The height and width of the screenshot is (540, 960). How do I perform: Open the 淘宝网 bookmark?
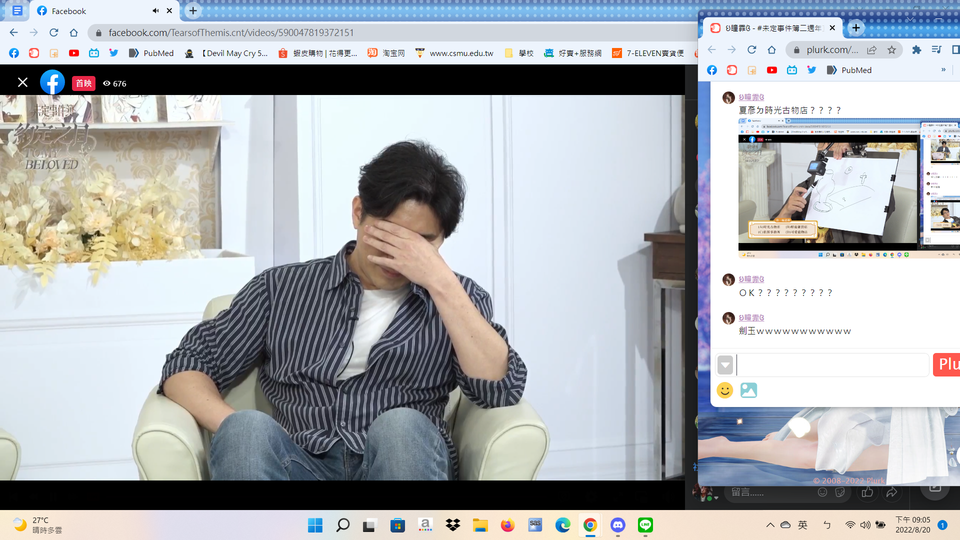point(386,53)
